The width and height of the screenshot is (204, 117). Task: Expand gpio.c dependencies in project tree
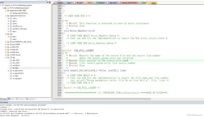(x=8, y=21)
